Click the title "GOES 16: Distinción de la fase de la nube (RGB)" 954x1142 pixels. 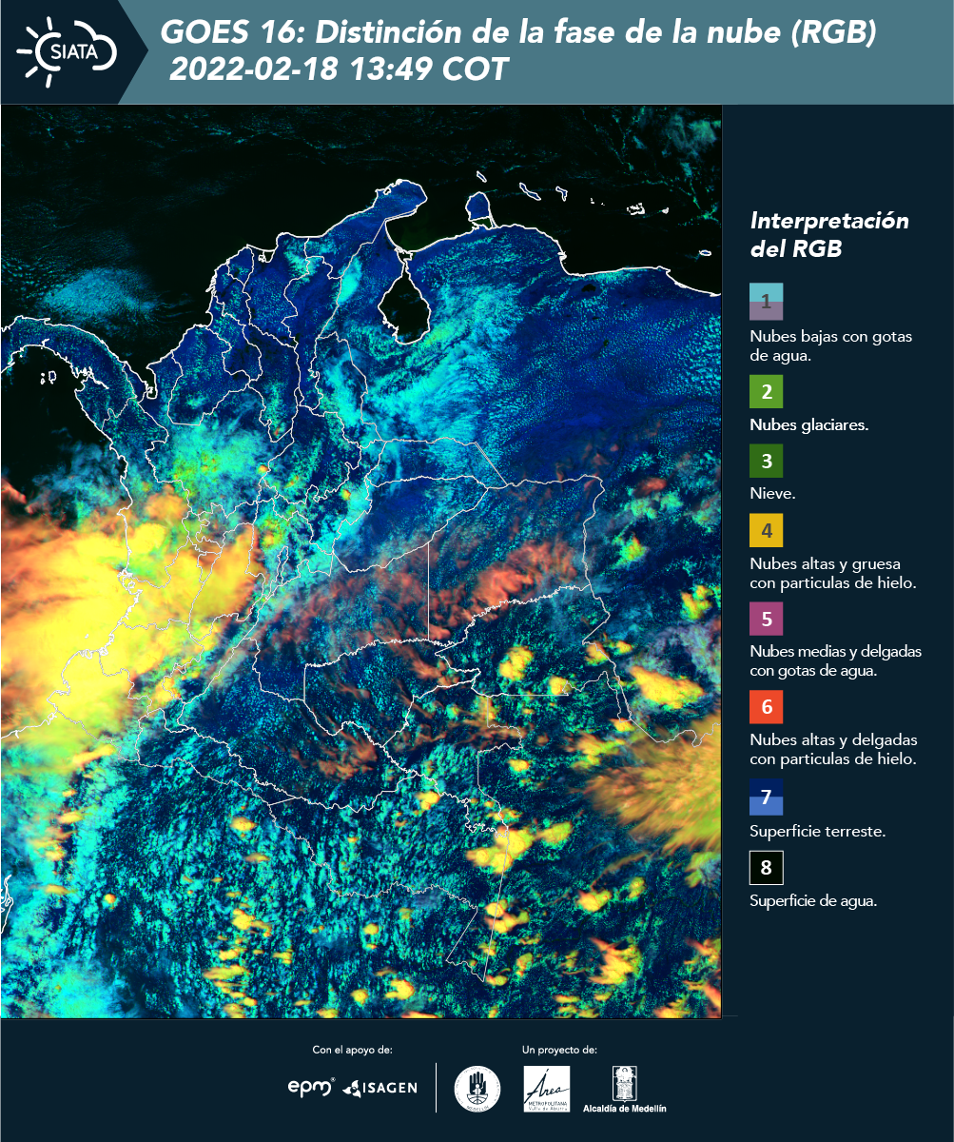pos(517,33)
